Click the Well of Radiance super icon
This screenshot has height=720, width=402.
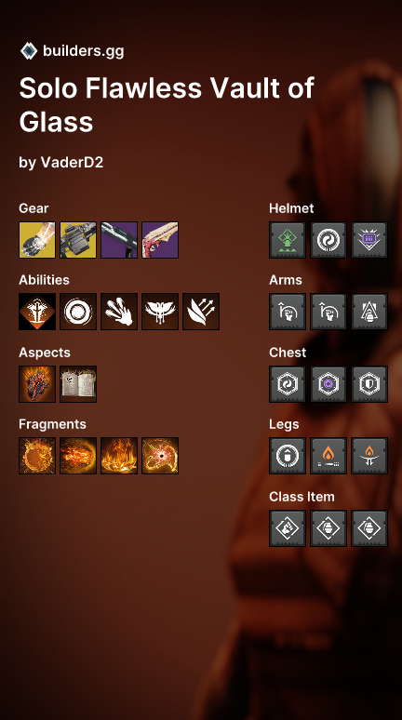37,312
